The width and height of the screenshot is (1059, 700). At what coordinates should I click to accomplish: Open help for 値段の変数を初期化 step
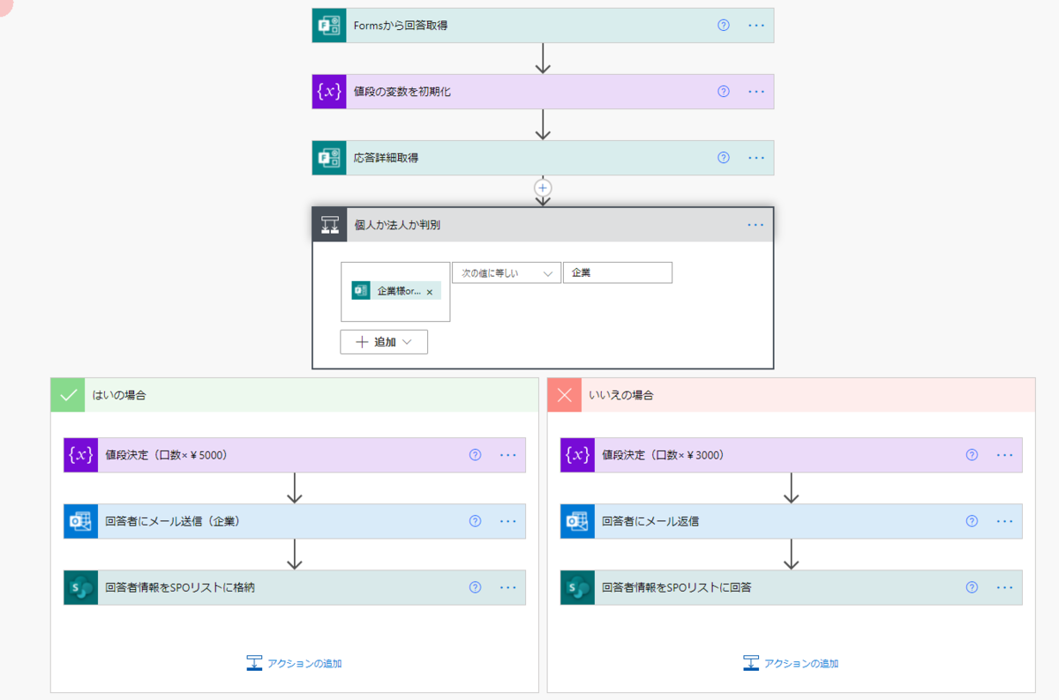724,92
